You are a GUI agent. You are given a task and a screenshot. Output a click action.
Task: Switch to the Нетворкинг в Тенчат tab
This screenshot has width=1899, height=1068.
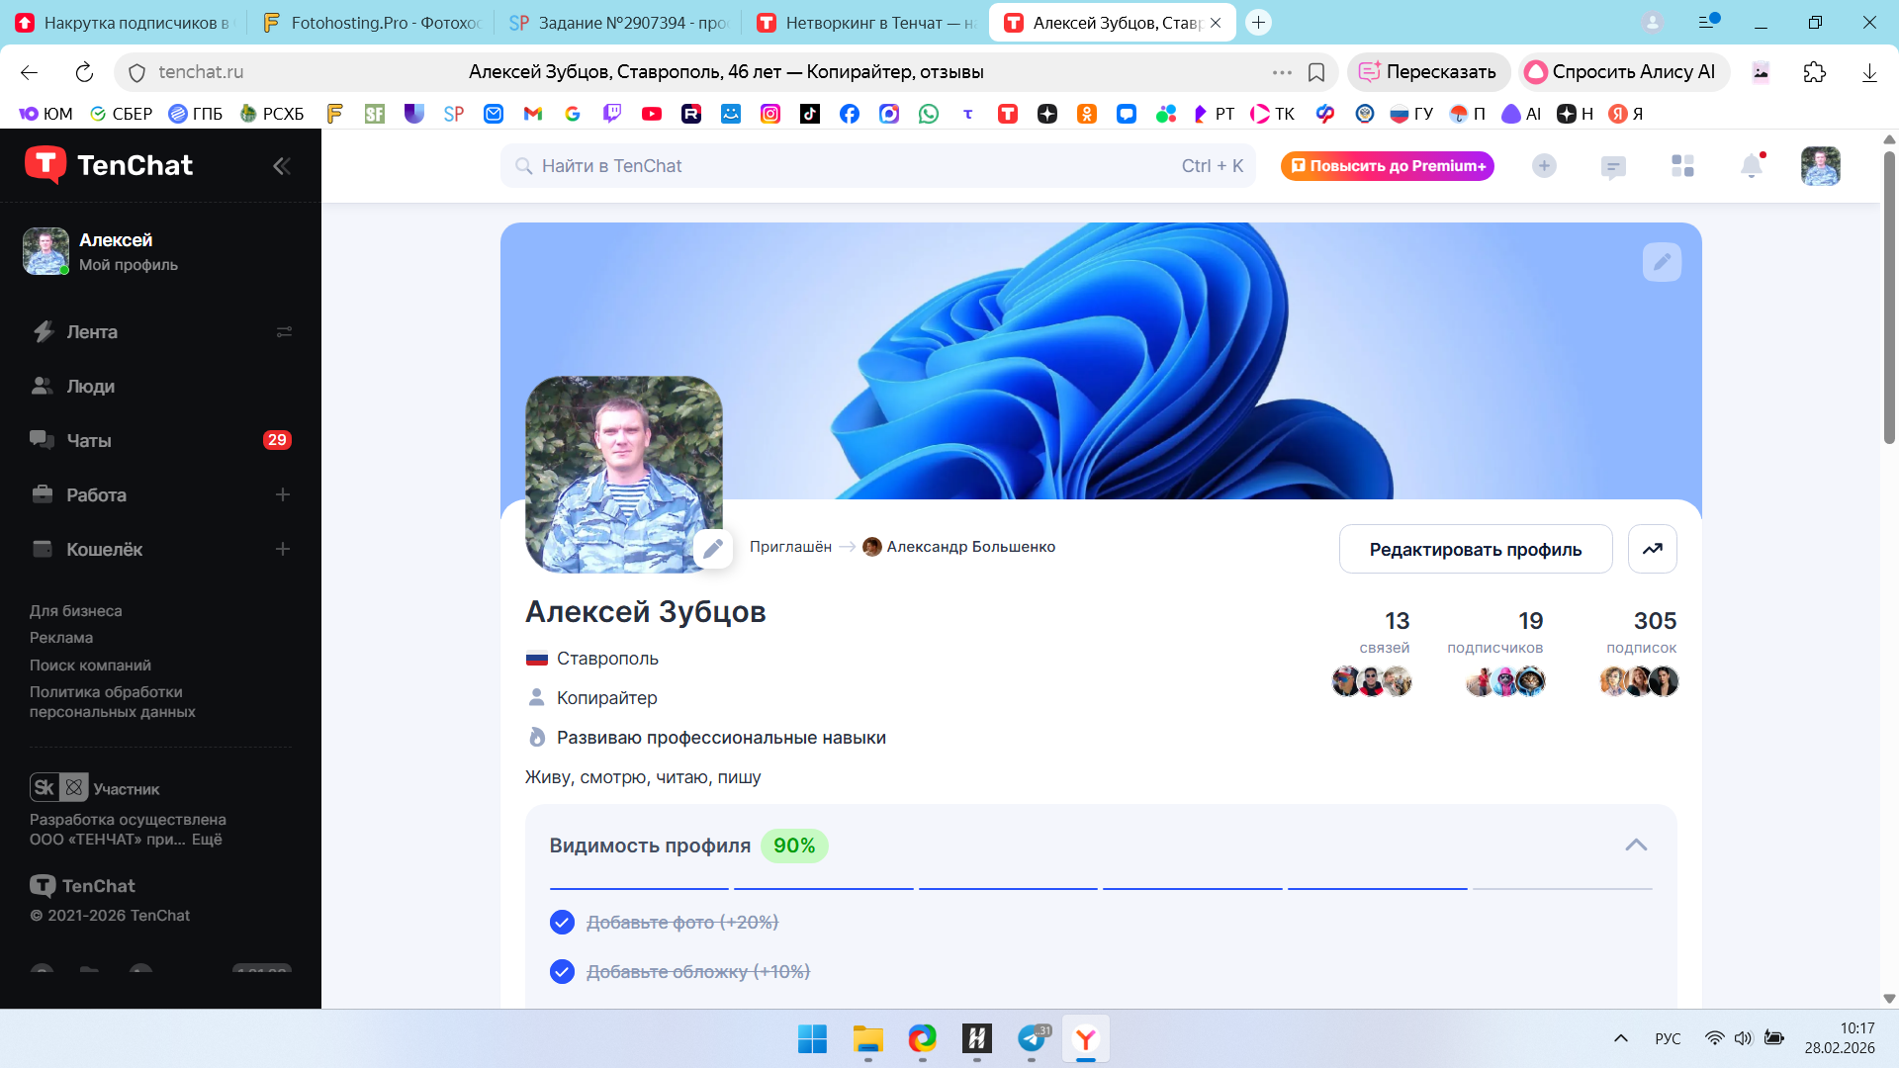pos(865,23)
